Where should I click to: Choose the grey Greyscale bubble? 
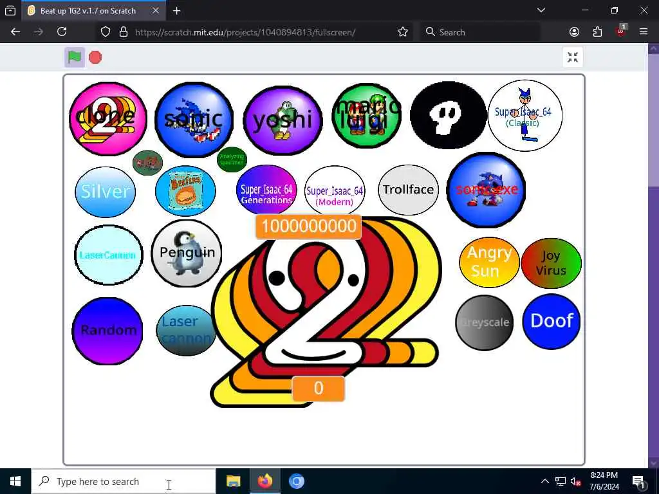(x=485, y=323)
